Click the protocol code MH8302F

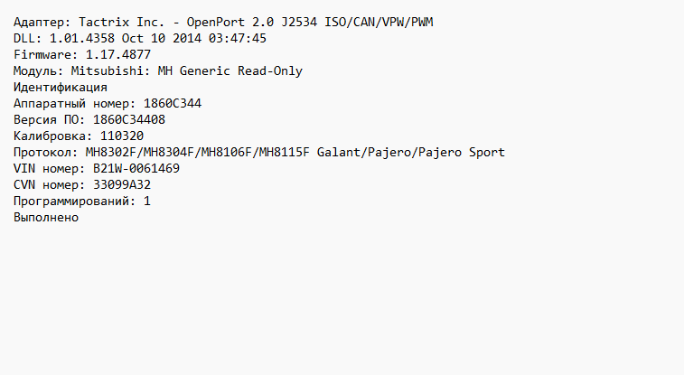click(x=111, y=152)
